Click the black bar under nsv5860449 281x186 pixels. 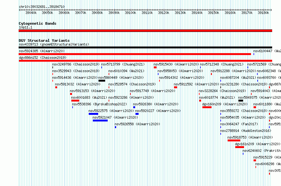pyautogui.click(x=102, y=81)
